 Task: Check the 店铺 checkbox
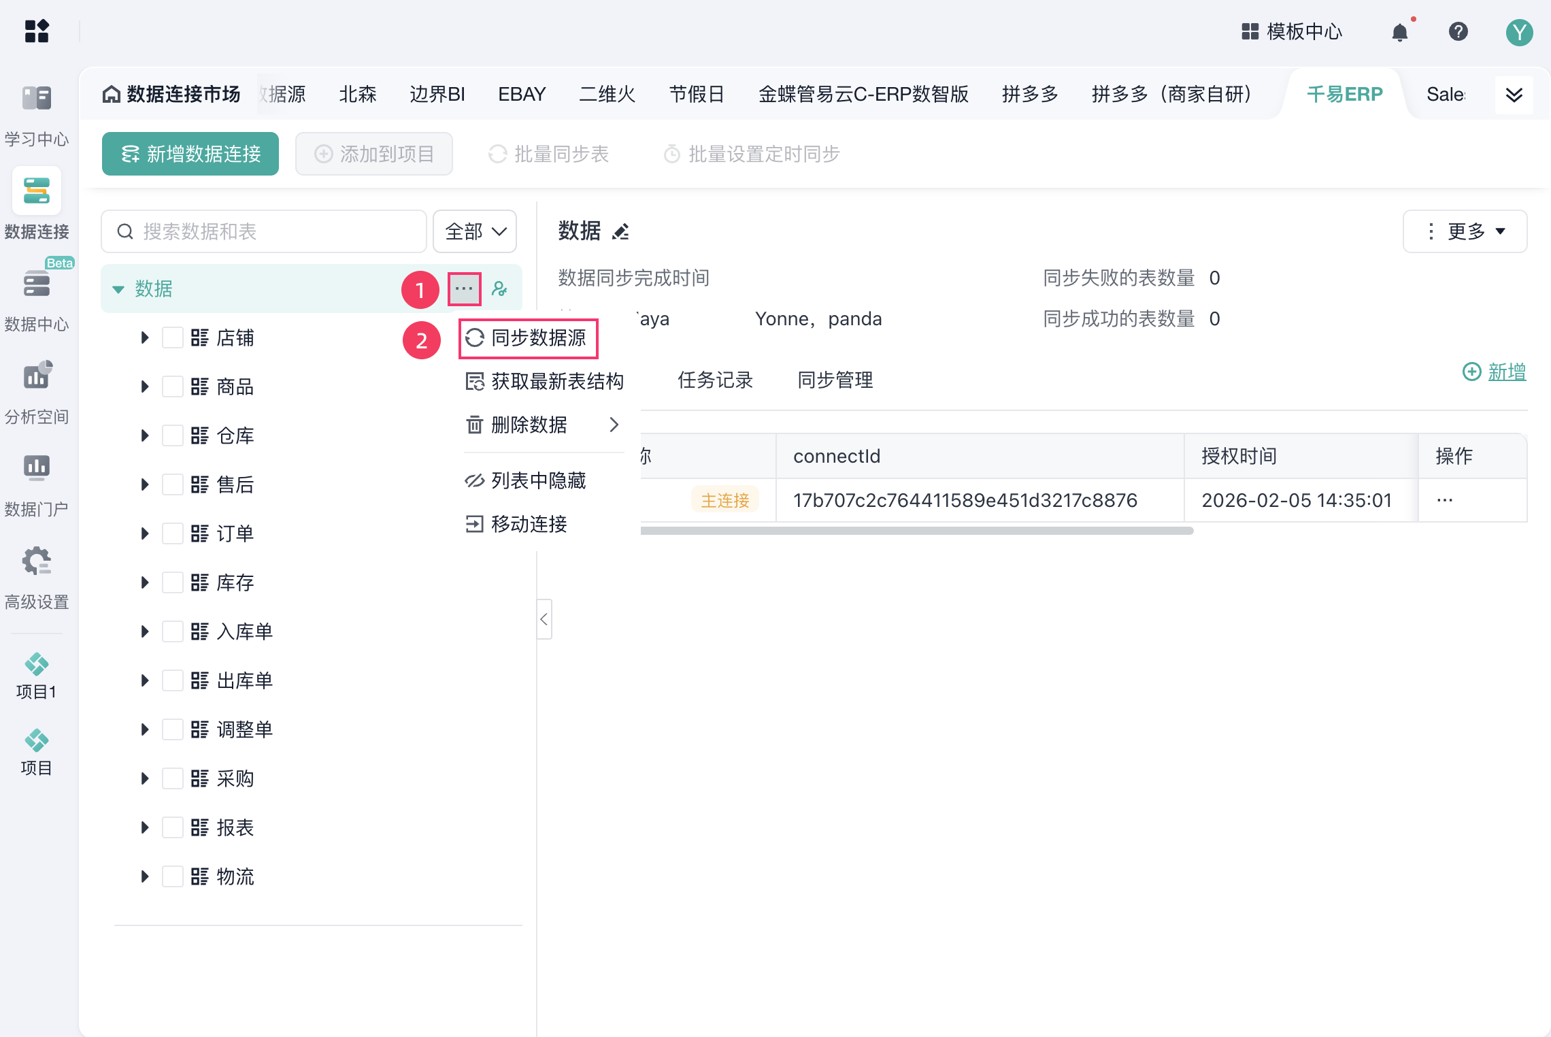[173, 338]
